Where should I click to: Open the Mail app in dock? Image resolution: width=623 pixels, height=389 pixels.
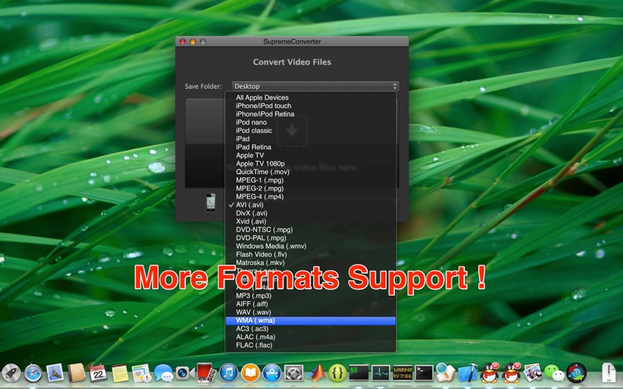[x=55, y=373]
